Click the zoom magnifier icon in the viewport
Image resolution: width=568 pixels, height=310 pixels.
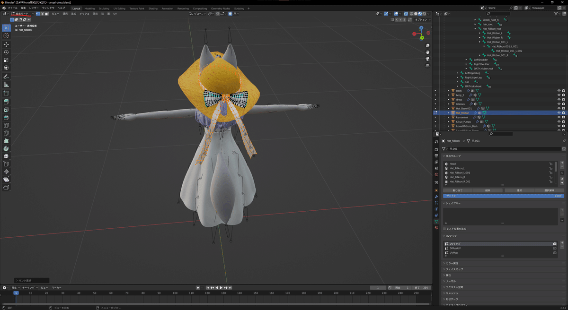427,46
